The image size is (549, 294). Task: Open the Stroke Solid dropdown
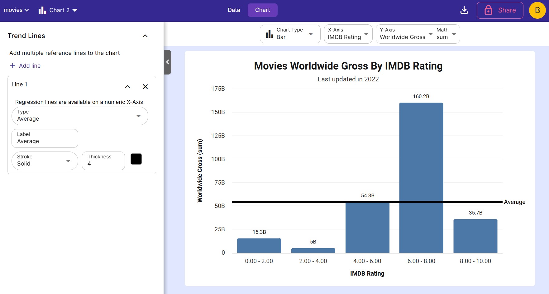point(45,161)
